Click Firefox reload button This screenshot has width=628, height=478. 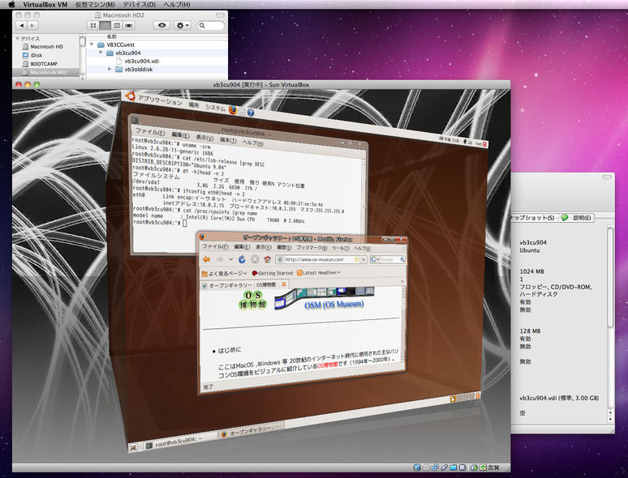[242, 259]
